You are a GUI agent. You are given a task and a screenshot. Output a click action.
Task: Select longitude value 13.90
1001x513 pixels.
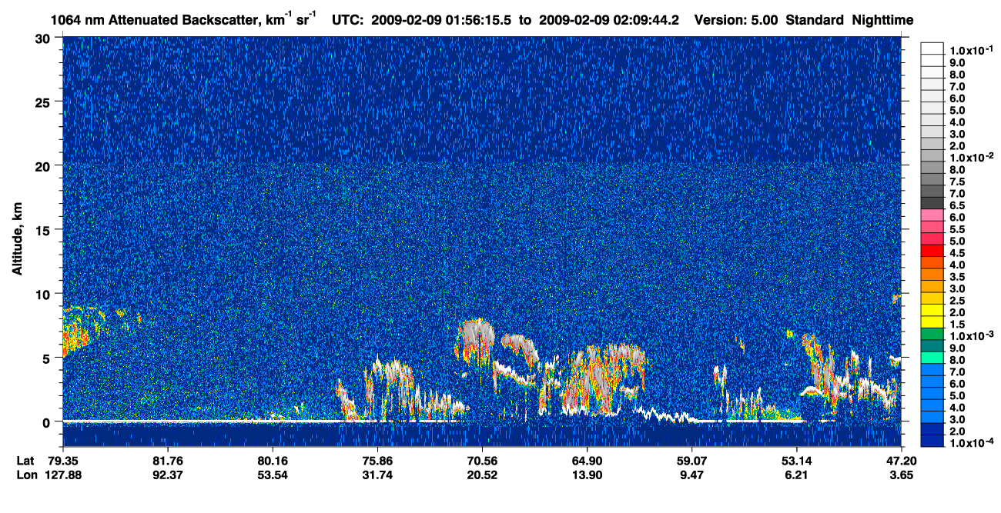click(x=587, y=475)
